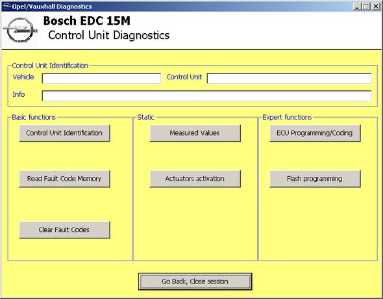
Task: Click the Info label
Action: (x=19, y=94)
